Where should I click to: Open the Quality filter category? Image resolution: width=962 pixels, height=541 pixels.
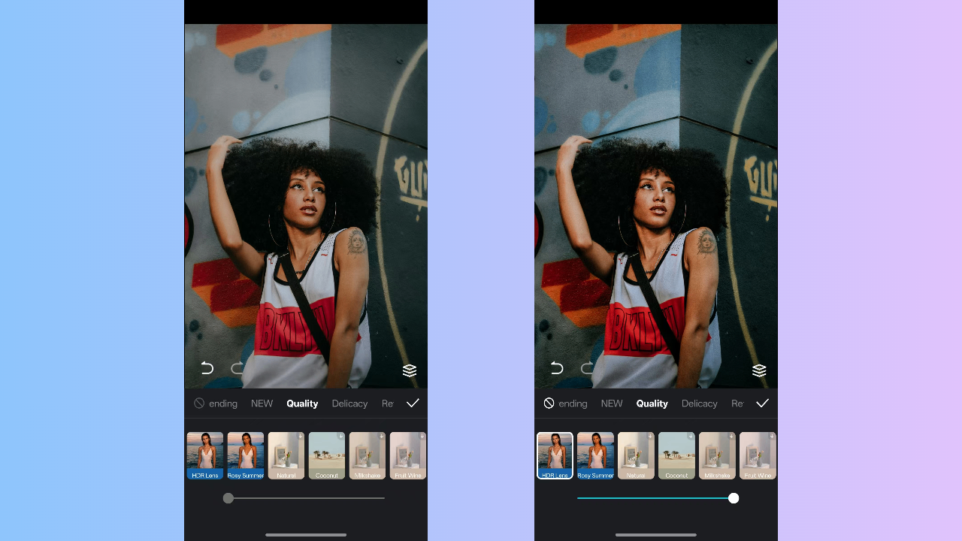click(302, 403)
